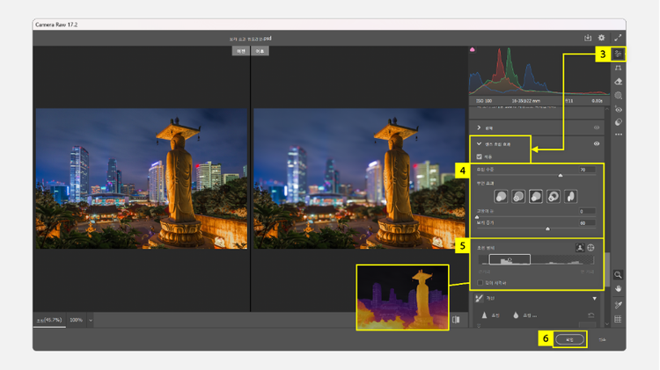Select the Crop and Rotate tool
The height and width of the screenshot is (370, 660).
coord(618,68)
